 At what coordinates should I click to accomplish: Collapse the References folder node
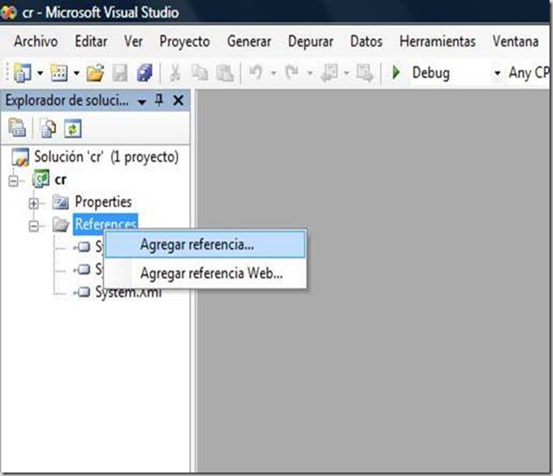[x=34, y=226]
